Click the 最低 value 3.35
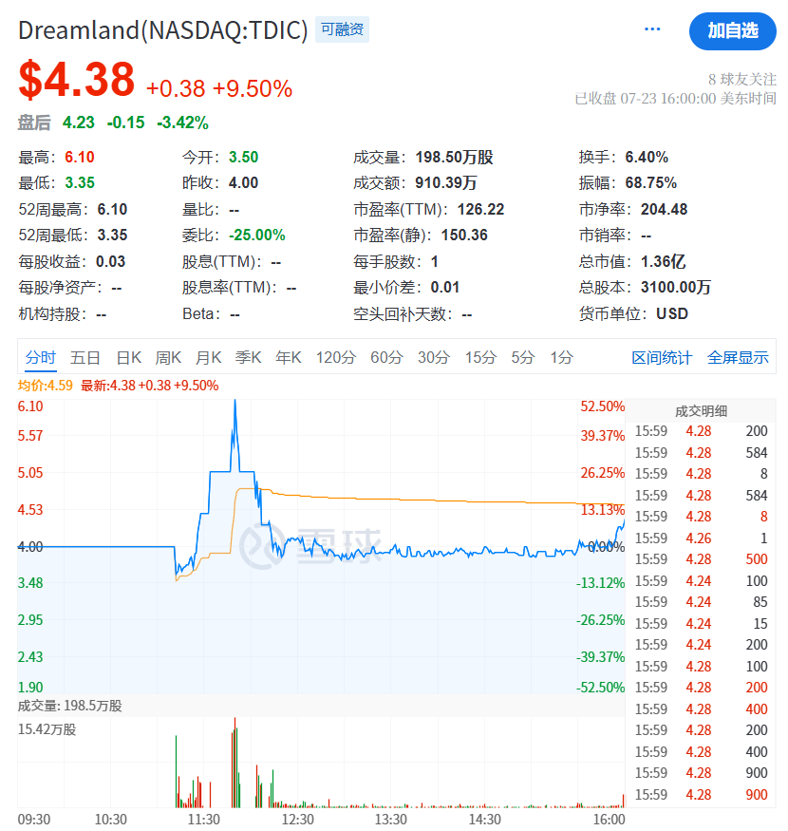Image resolution: width=788 pixels, height=831 pixels. tap(80, 183)
